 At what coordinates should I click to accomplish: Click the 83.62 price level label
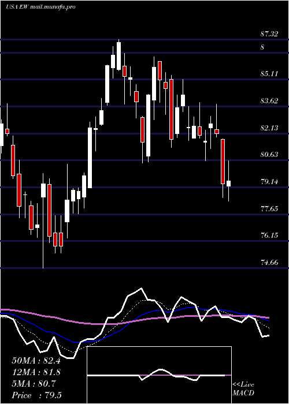coord(269,101)
